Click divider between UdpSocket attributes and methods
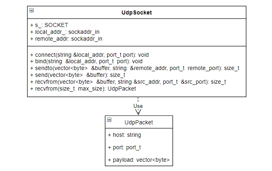The image size is (272, 171). tap(137, 46)
